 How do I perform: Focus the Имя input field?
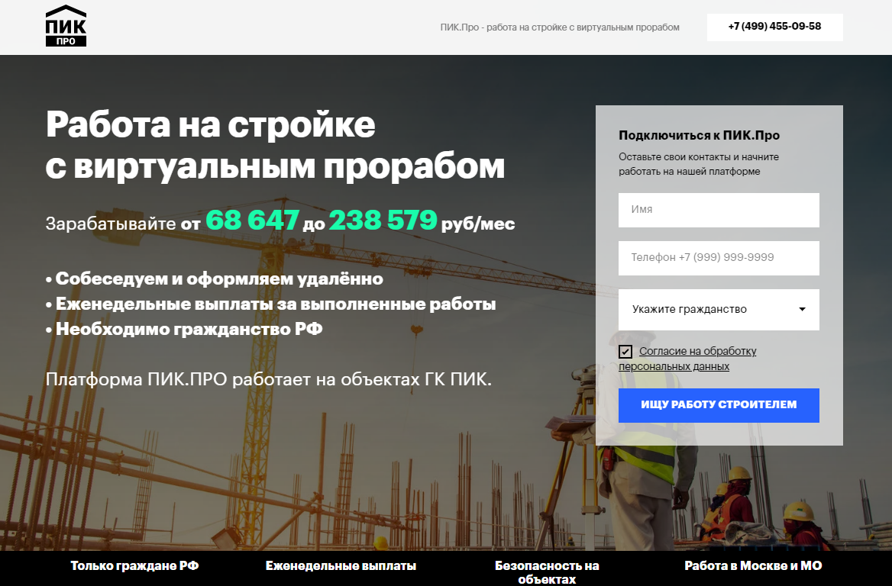pos(719,210)
